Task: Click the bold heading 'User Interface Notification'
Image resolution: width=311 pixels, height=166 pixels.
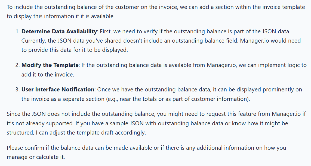Action: (x=58, y=90)
